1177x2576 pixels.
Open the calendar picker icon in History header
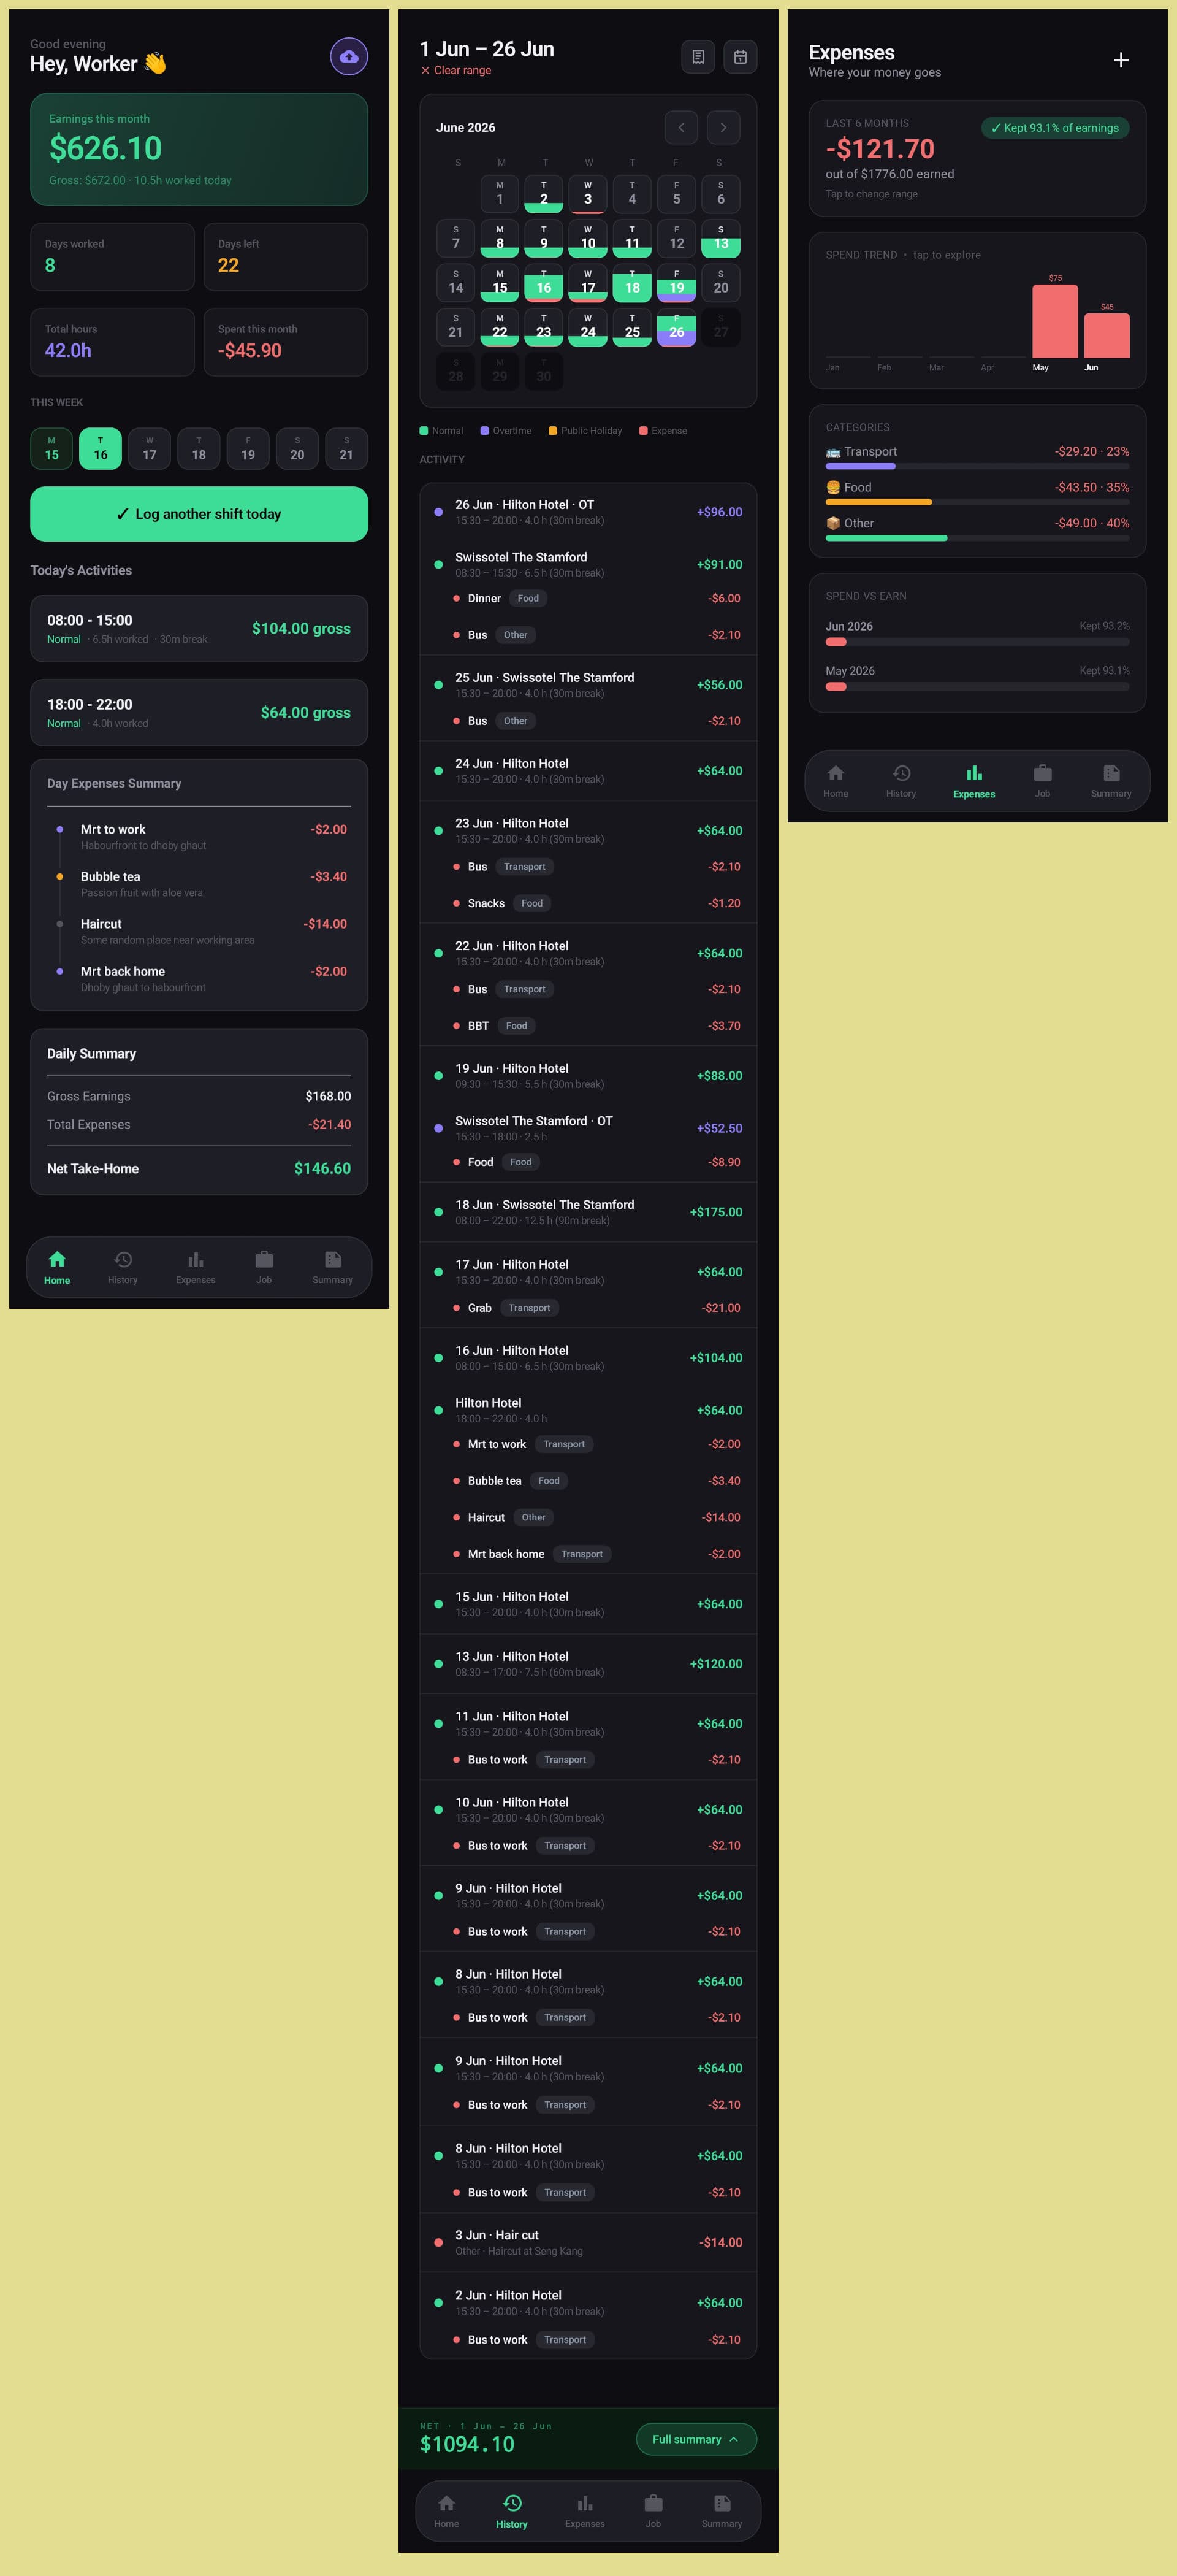pos(741,57)
